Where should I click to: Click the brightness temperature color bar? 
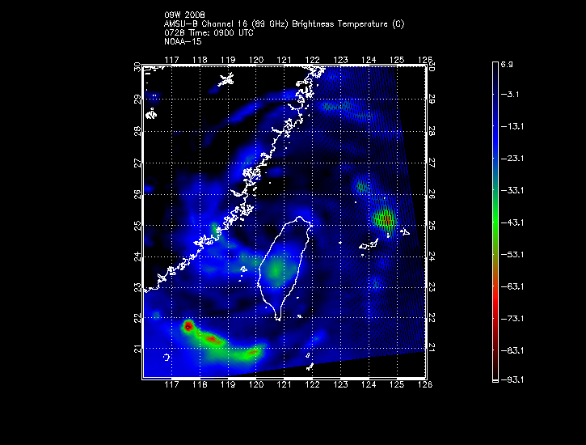[x=495, y=222]
